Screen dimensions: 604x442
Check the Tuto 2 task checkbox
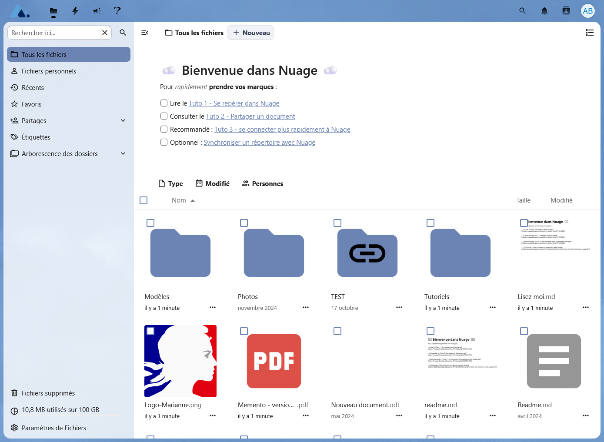[164, 116]
